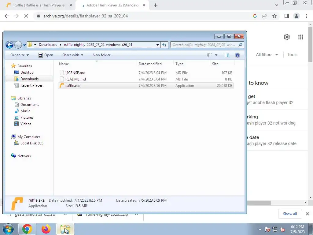Open the Music library
This screenshot has width=313, height=235.
25,111
